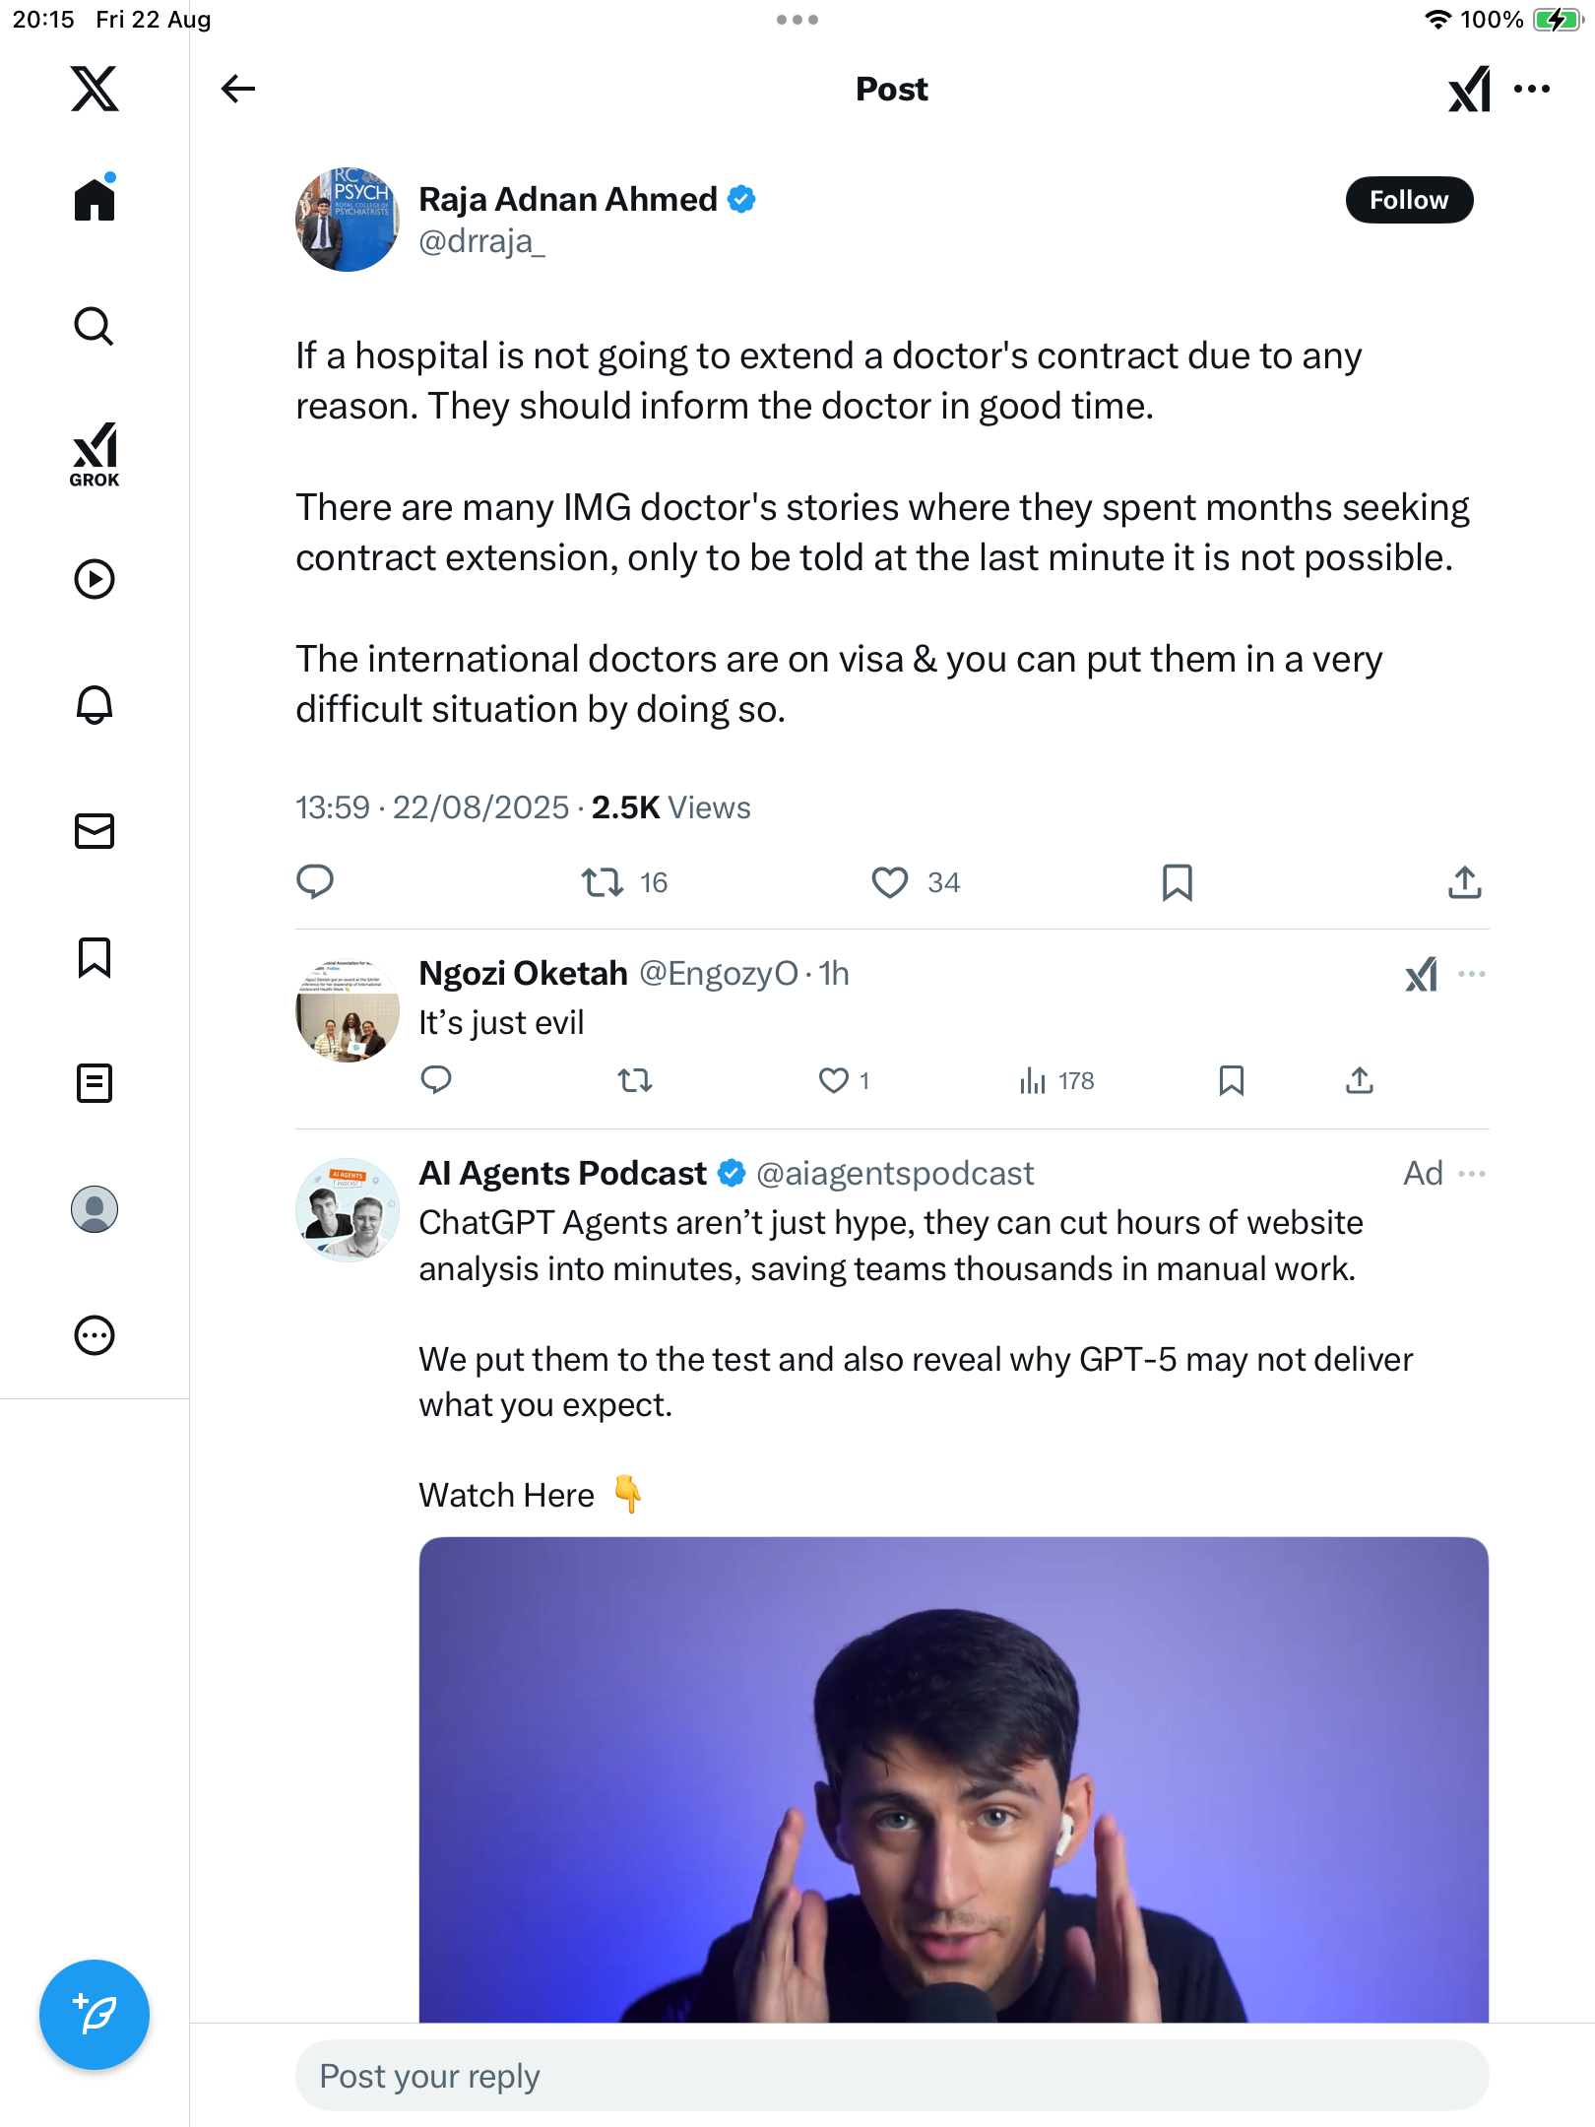Open the Search page
1595x2127 pixels.
click(95, 326)
